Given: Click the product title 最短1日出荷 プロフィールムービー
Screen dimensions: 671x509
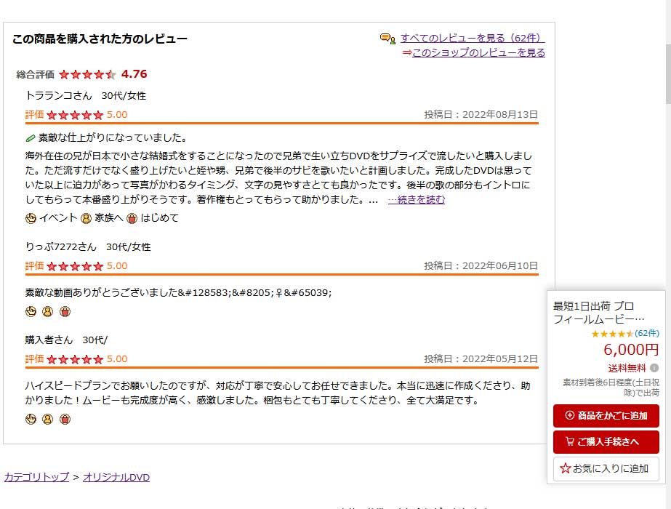Looking at the screenshot, I should pyautogui.click(x=599, y=312).
